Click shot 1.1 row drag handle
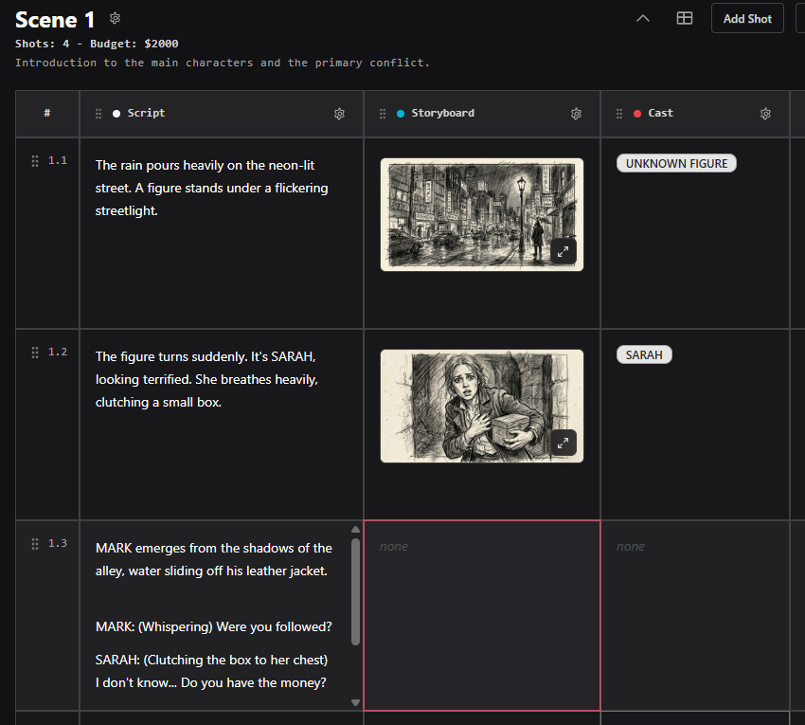Screen dimensions: 805x725 click(x=35, y=161)
